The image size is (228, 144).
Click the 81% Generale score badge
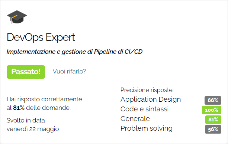[x=213, y=120]
